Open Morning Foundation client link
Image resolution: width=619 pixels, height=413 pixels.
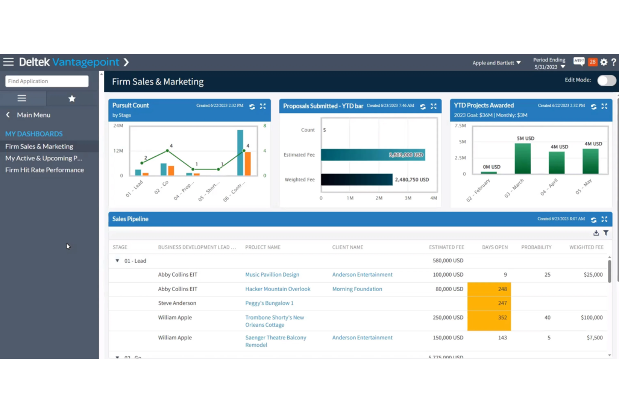(357, 289)
